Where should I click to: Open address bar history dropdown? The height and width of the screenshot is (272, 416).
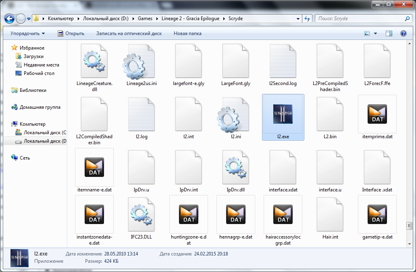pos(298,19)
